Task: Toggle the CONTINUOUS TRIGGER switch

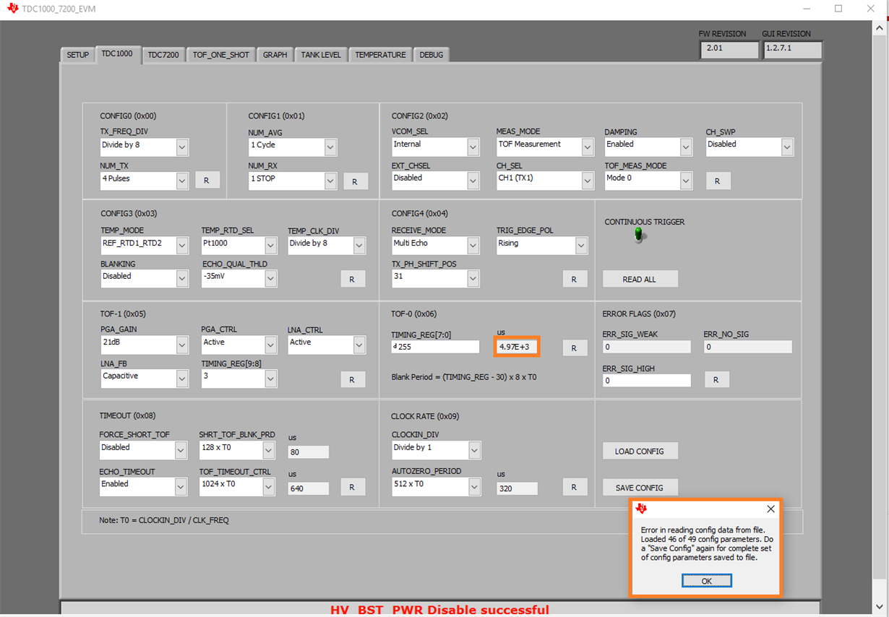Action: pyautogui.click(x=638, y=235)
